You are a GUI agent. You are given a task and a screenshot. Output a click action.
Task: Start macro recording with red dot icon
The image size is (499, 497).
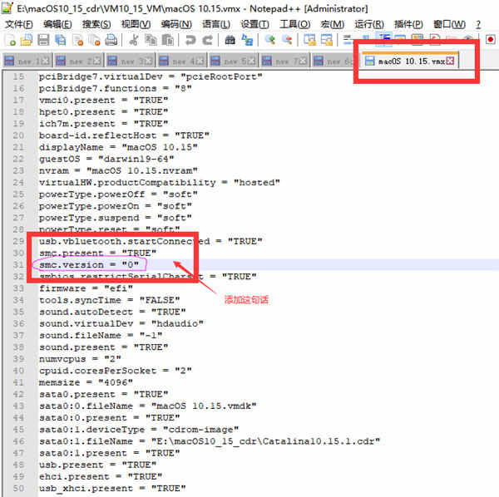[x=491, y=40]
